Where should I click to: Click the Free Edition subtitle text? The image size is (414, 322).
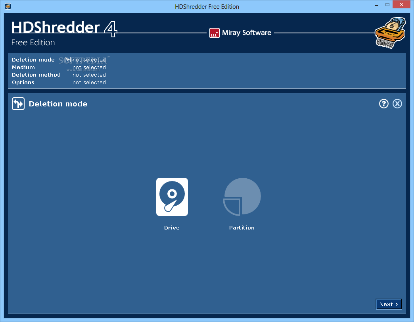[x=33, y=42]
